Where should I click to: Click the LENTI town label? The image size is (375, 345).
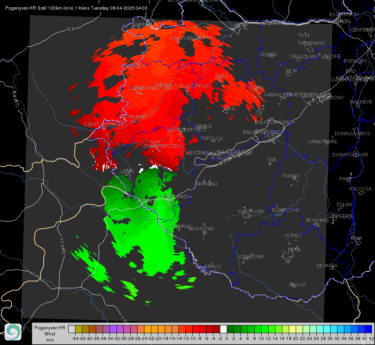[x=127, y=171]
